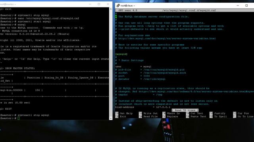Click the '/etc/mysql/mysql.conf.d/mysqld.cnf' filename in nano header

189,10
